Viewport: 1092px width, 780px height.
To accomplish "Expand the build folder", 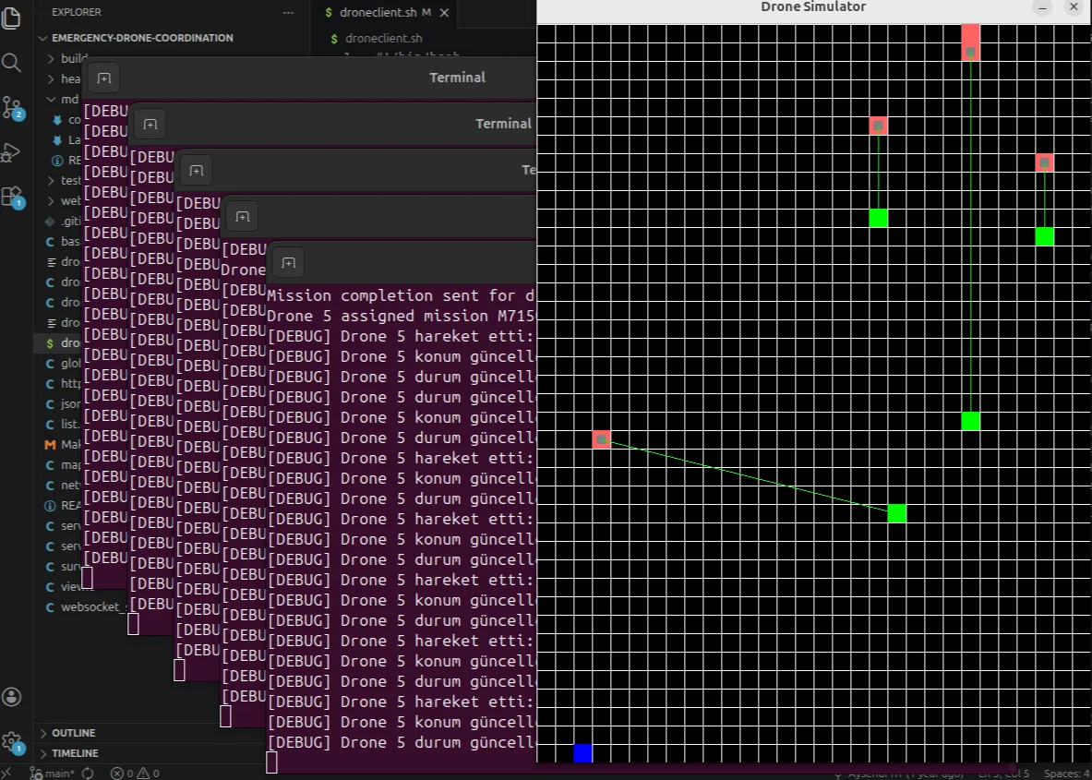I will click(x=67, y=58).
